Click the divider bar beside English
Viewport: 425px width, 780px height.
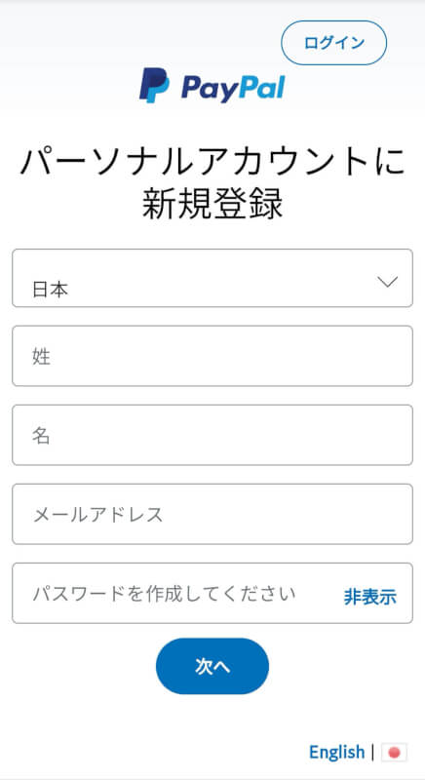point(372,752)
